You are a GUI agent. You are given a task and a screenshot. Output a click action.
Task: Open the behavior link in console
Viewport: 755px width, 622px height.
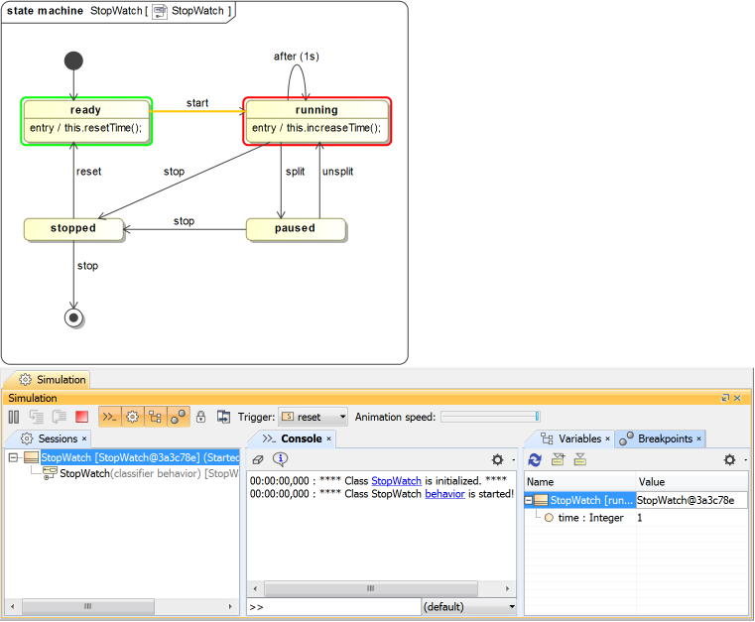[x=444, y=493]
